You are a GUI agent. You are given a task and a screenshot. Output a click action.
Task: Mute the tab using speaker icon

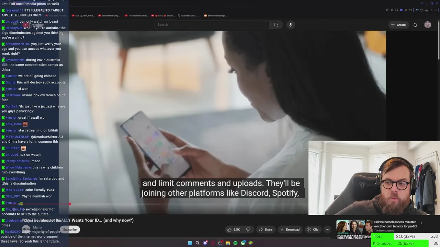(417, 10)
